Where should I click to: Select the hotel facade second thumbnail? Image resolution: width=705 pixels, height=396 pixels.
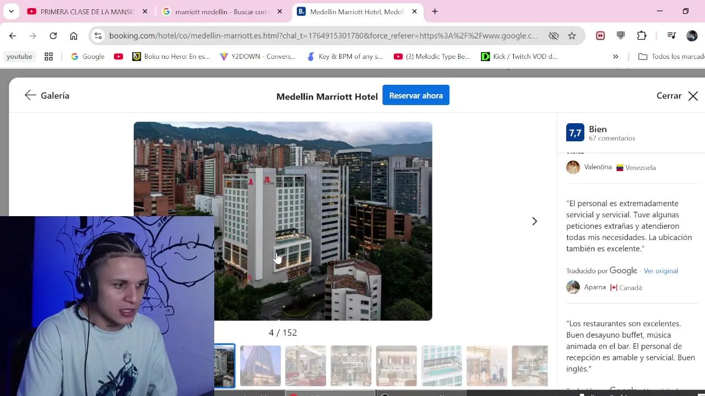click(x=261, y=366)
